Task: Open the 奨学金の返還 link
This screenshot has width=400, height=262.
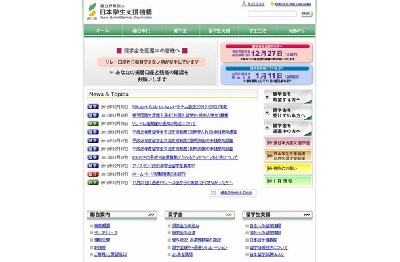Action: [x=184, y=233]
